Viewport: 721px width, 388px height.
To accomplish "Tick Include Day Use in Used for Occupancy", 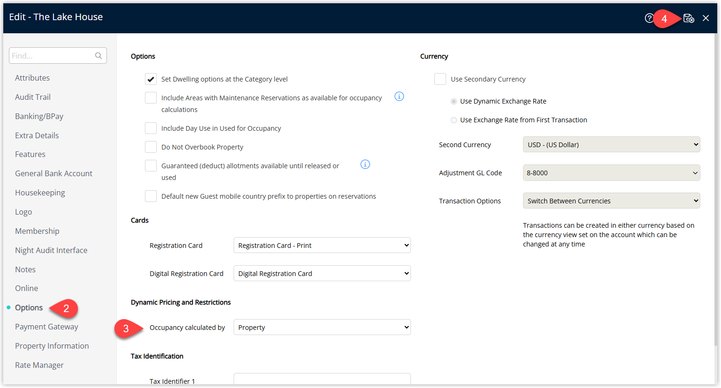I will click(x=151, y=128).
